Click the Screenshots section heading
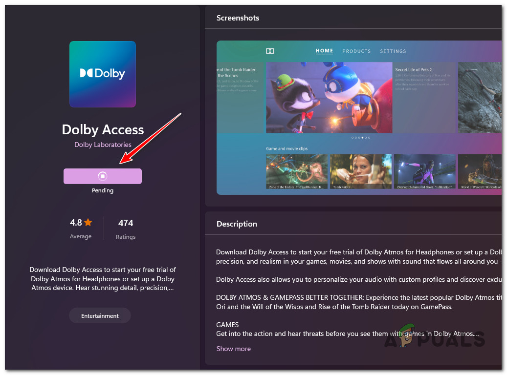The image size is (507, 375). click(238, 18)
